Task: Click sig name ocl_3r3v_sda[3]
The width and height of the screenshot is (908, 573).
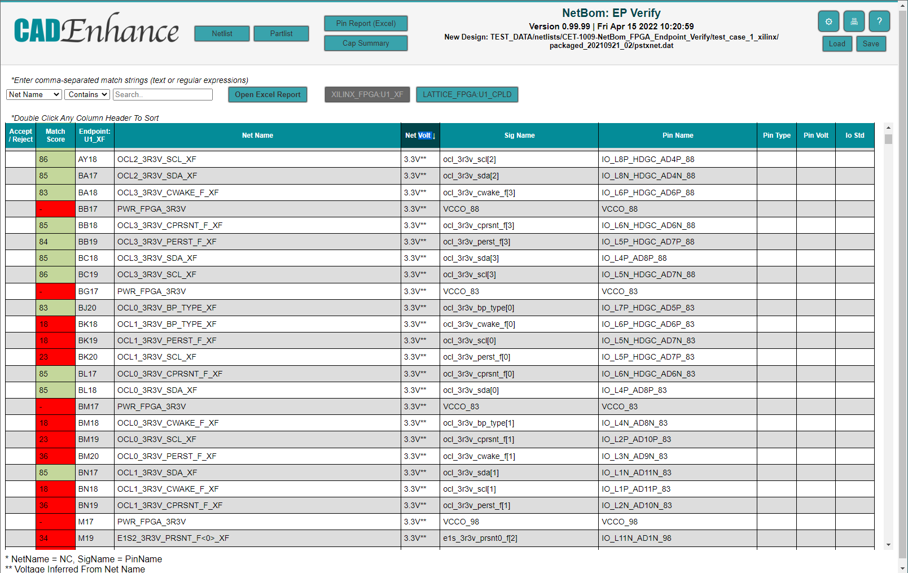Action: pyautogui.click(x=471, y=258)
